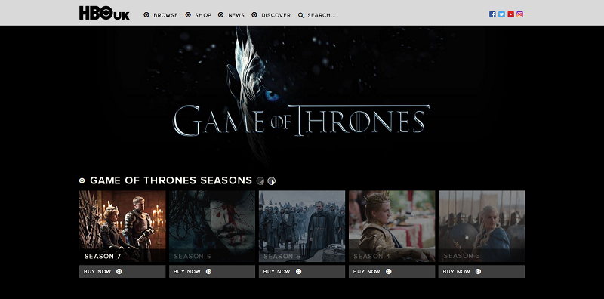This screenshot has width=604, height=299.
Task: Open the HBO Twitter icon
Action: (501, 14)
